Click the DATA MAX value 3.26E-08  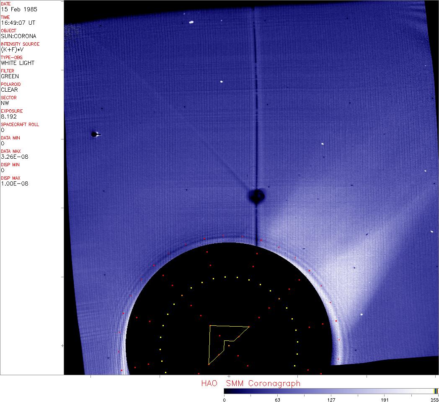pos(12,157)
